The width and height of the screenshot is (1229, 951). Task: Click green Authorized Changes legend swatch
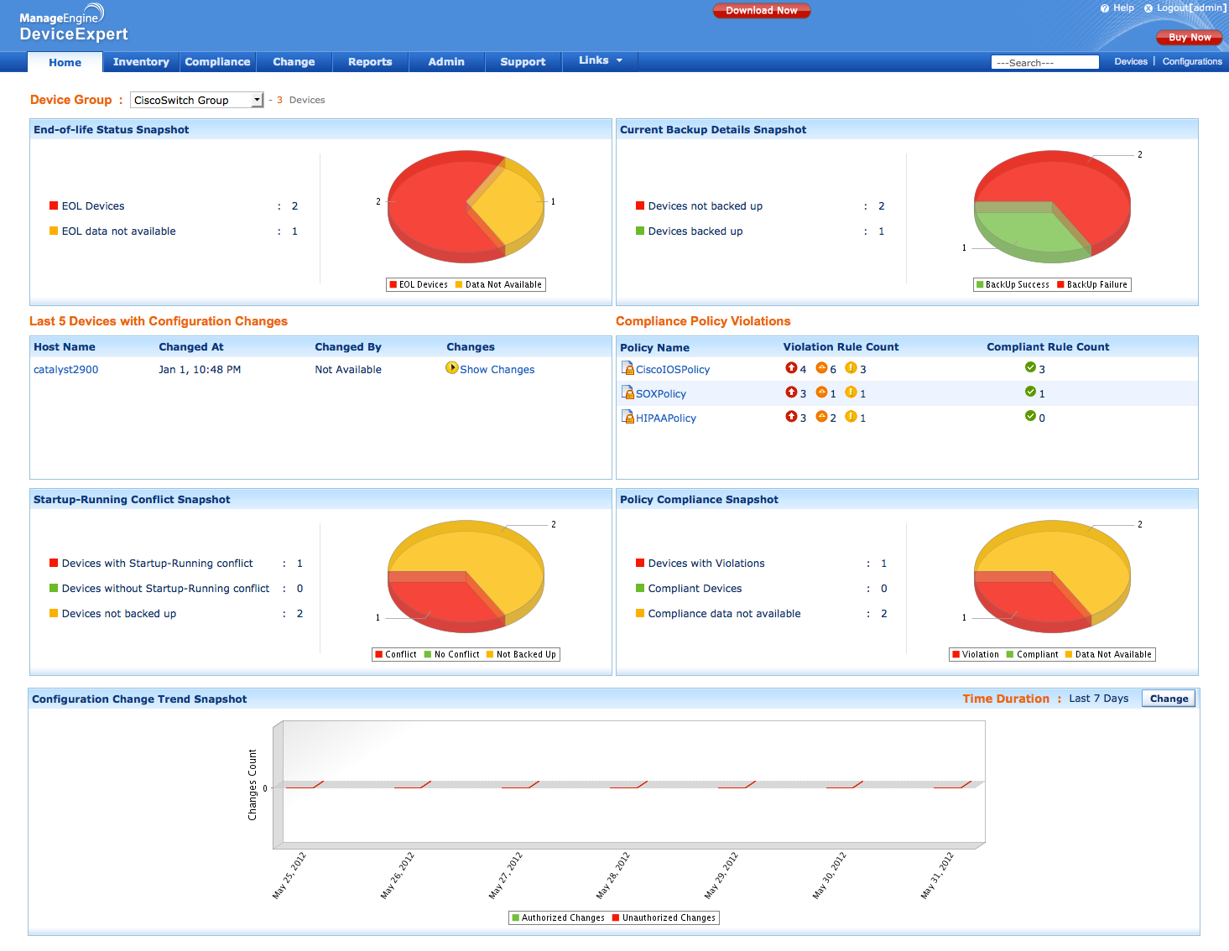(516, 917)
